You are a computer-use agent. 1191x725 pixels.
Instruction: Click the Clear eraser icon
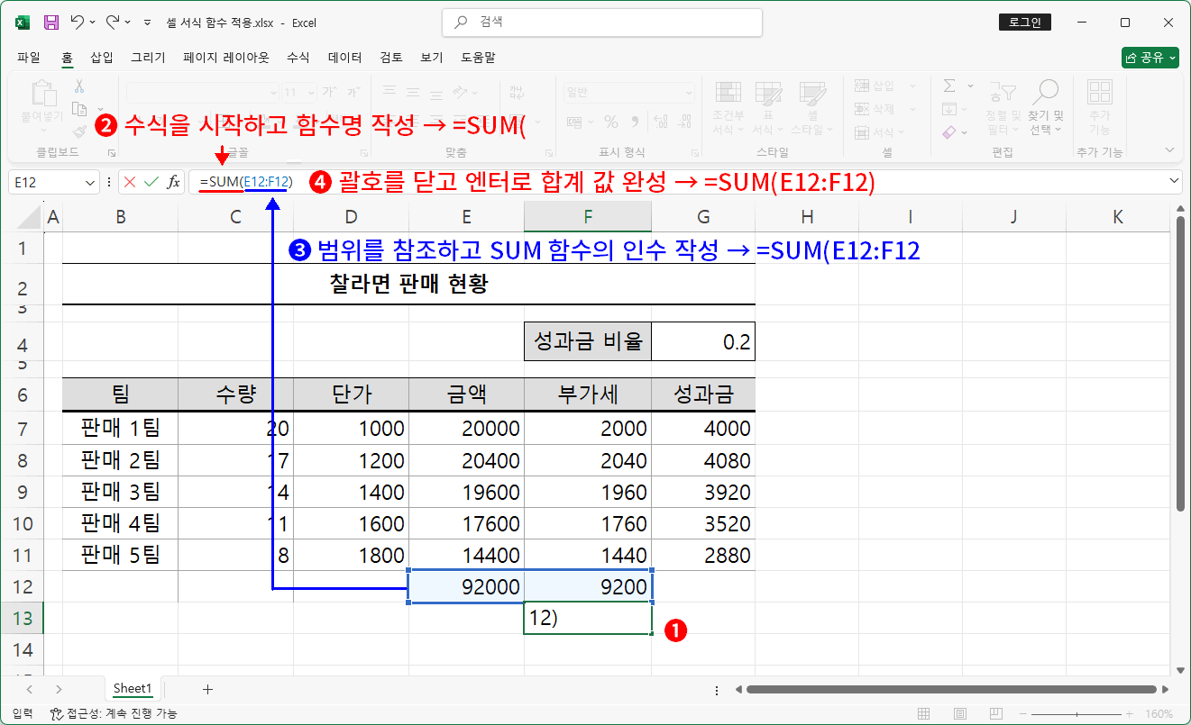949,131
